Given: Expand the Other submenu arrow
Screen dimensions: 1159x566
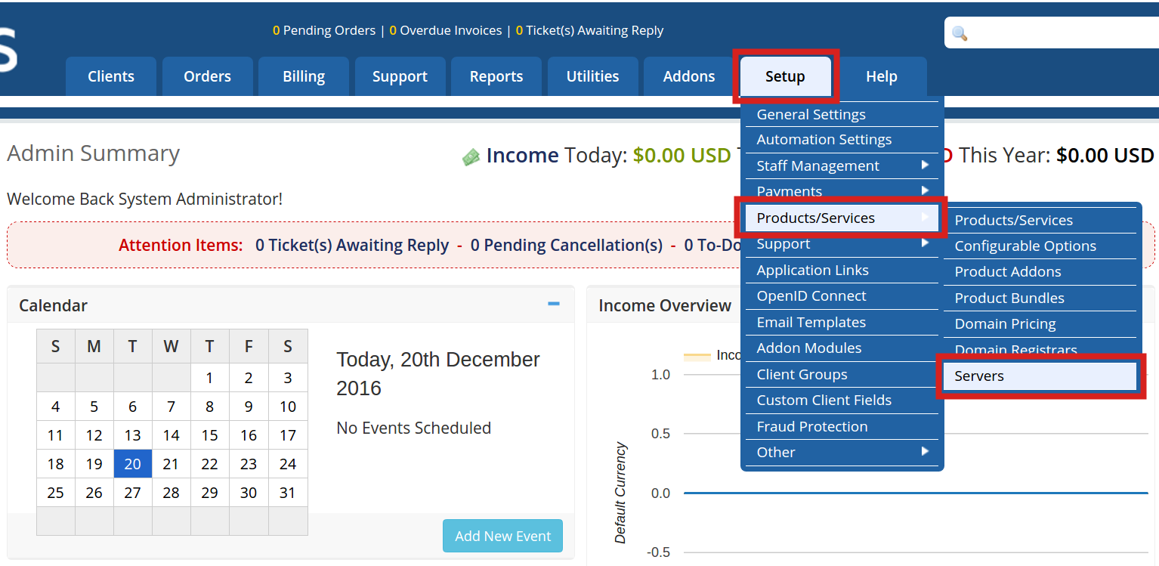Looking at the screenshot, I should click(925, 451).
